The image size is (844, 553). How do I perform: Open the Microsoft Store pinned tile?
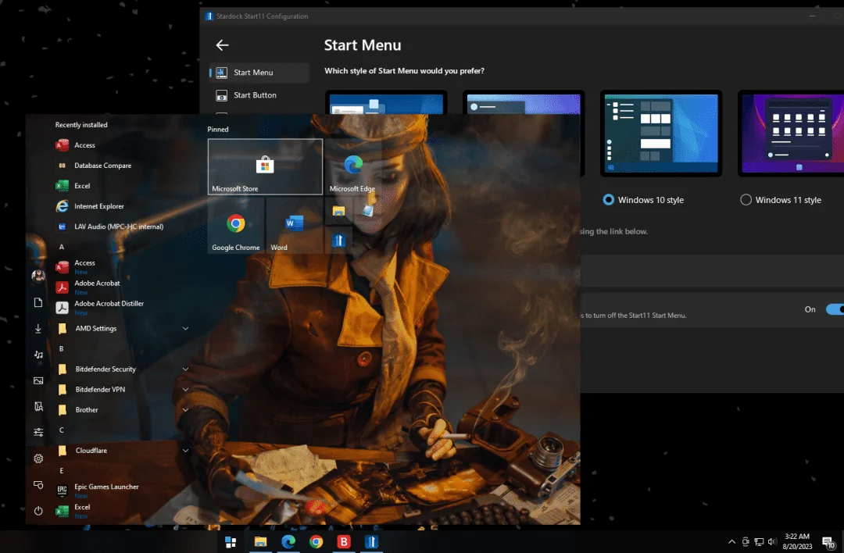[x=266, y=167]
